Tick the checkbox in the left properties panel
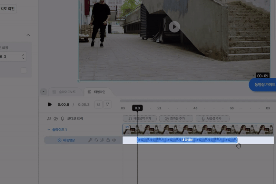This screenshot has height=184, width=276. coord(24,70)
